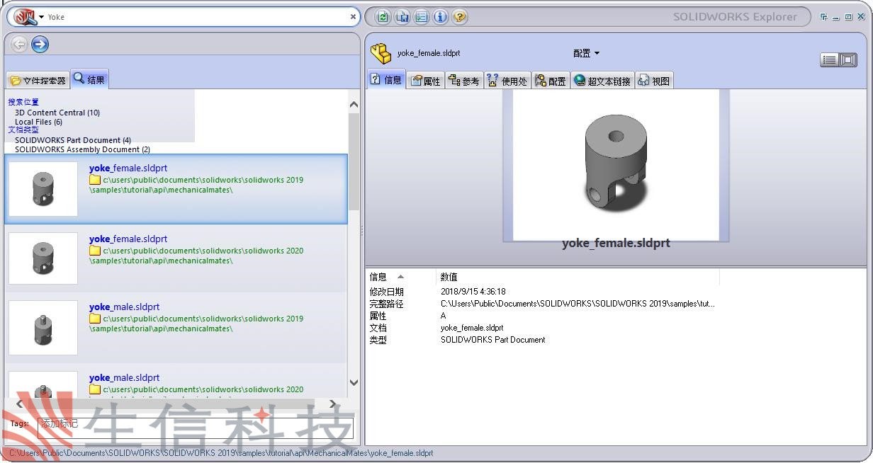Switch to preview view mode button

pyautogui.click(x=848, y=60)
